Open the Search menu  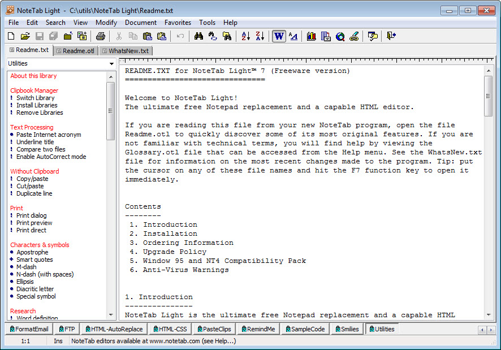(x=55, y=23)
